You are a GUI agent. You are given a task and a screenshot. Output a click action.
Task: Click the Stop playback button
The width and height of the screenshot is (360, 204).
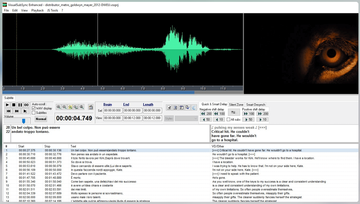[x=14, y=105]
